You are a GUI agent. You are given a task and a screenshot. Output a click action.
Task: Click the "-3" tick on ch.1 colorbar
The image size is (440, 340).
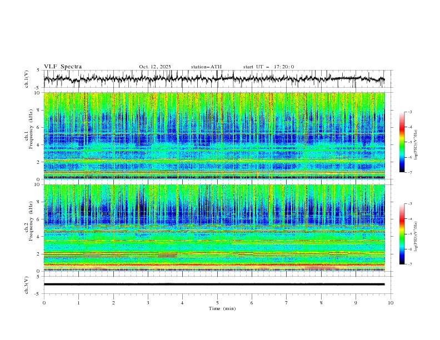(410, 112)
